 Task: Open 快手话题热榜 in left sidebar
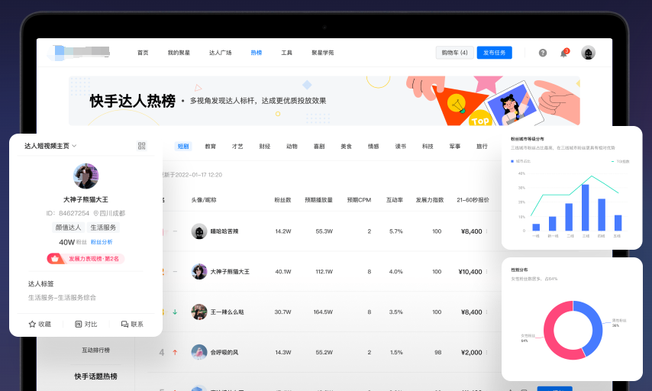click(95, 376)
